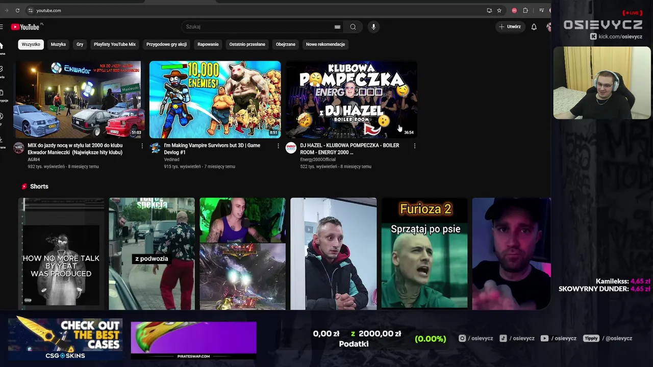Click the install app icon in address bar
Viewport: 653px width, 367px height.
tap(489, 10)
